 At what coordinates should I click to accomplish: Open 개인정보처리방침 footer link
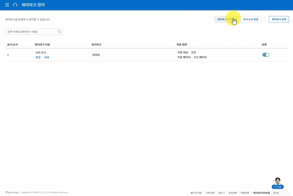pyautogui.click(x=261, y=193)
